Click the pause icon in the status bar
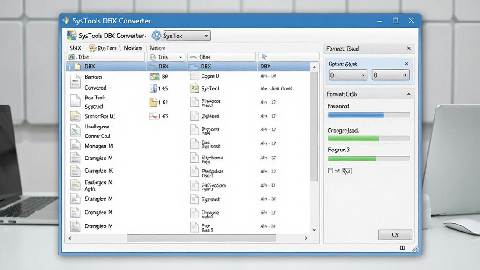Viewport: 480px width, 270px height. point(402,247)
